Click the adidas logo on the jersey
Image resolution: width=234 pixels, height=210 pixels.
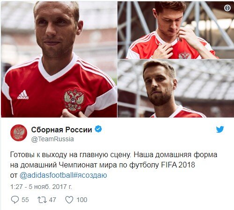23,94
